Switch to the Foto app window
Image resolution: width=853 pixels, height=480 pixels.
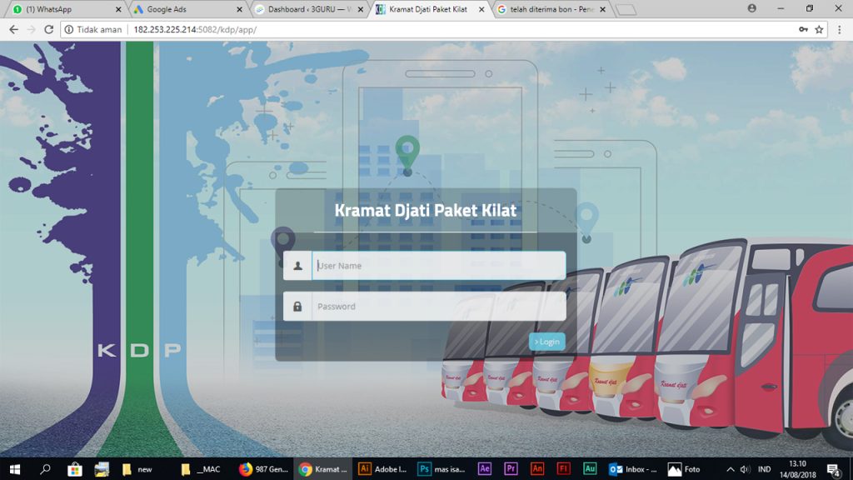click(685, 469)
